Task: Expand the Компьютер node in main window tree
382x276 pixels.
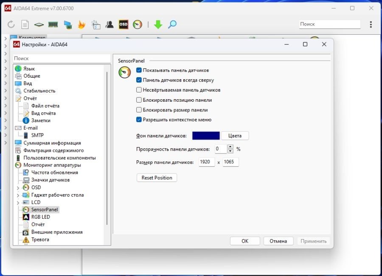Action: [x=6, y=39]
